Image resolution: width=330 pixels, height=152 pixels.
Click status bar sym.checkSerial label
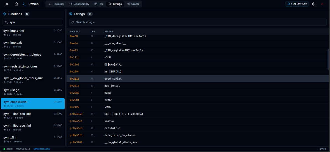(42, 149)
